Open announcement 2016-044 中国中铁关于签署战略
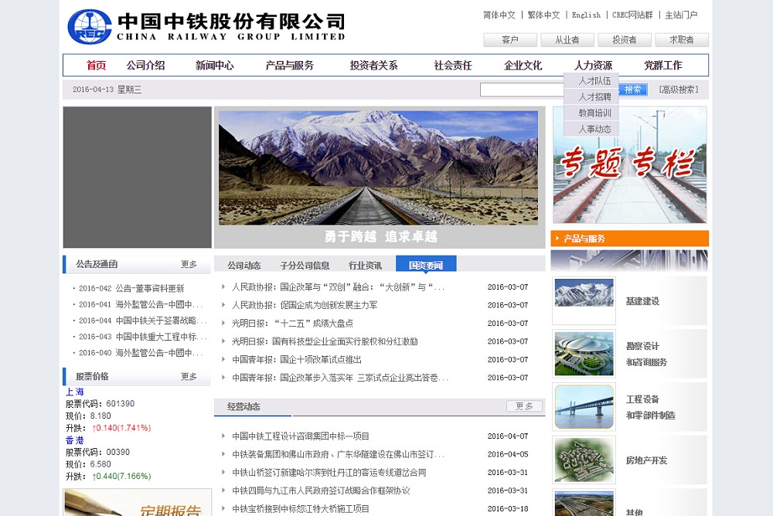The height and width of the screenshot is (516, 773). pos(142,321)
